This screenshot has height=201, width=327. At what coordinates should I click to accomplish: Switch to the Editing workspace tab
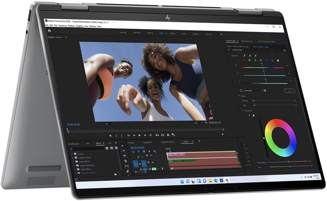point(150,33)
